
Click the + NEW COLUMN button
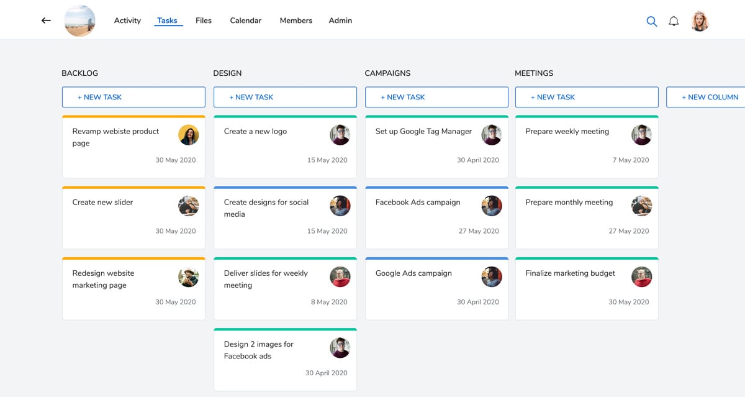(x=708, y=97)
